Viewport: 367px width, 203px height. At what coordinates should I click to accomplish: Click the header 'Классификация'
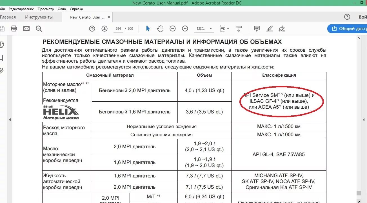pyautogui.click(x=279, y=75)
